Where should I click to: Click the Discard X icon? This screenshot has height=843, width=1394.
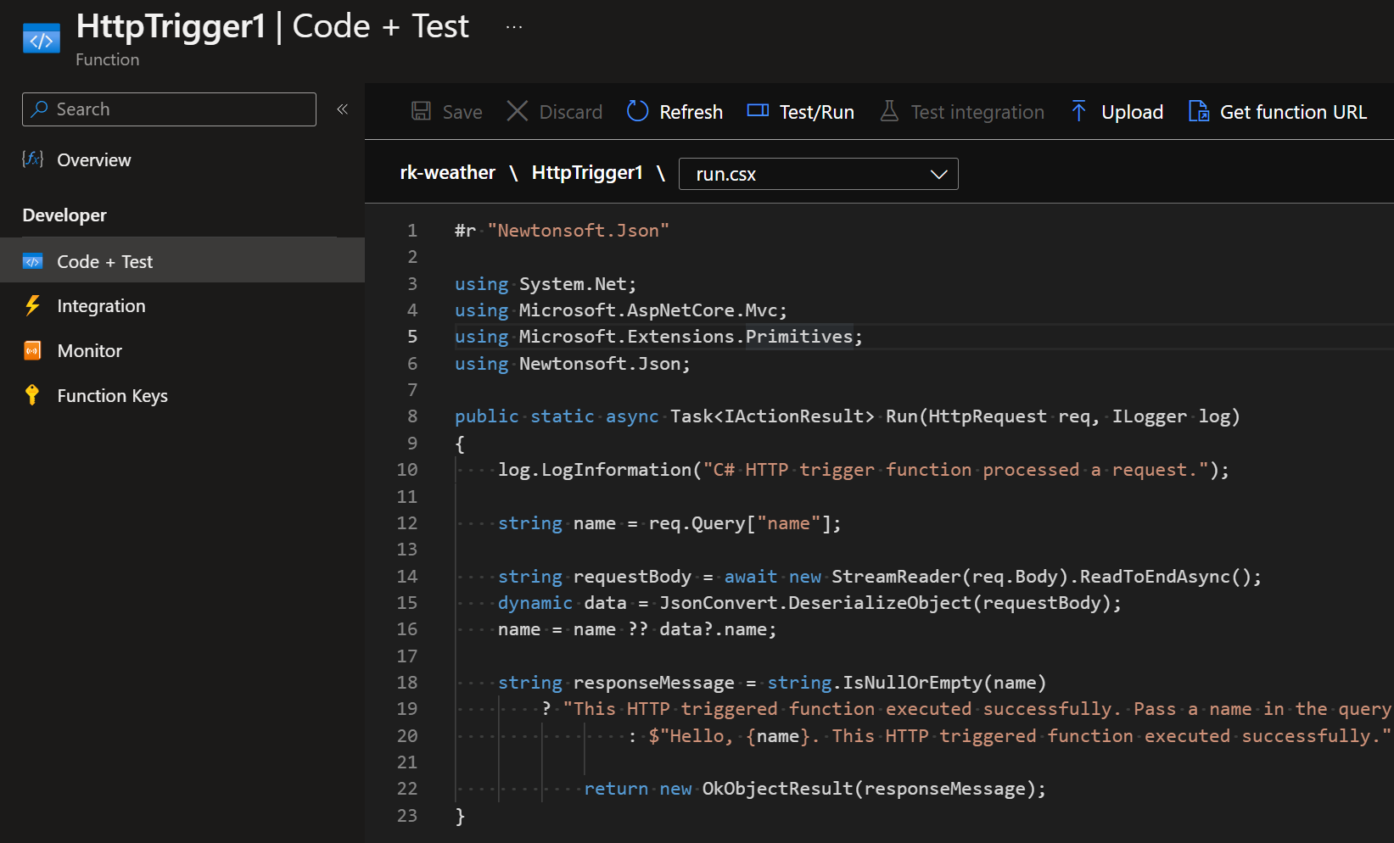[x=517, y=111]
